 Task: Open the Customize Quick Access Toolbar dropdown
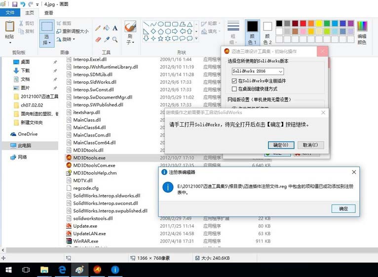click(x=38, y=4)
